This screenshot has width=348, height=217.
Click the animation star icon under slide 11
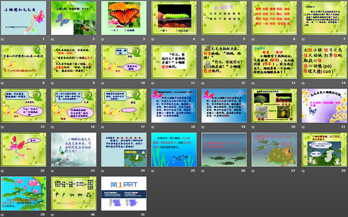153,83
